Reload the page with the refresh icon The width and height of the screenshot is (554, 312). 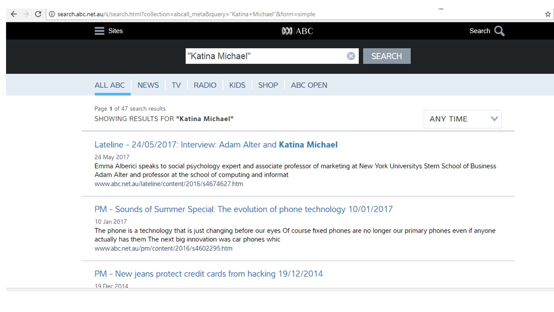(x=38, y=14)
